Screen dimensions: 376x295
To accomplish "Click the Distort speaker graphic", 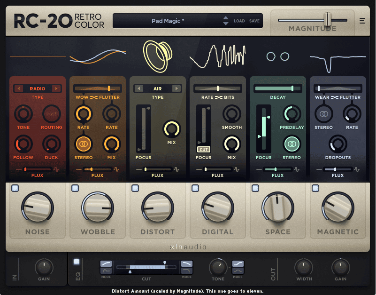I will (x=158, y=56).
